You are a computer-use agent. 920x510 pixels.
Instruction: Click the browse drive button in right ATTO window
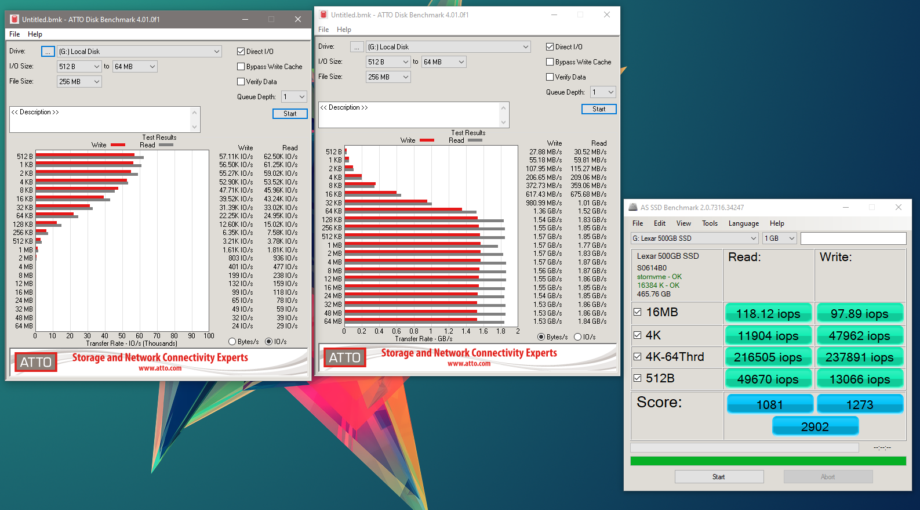(357, 47)
